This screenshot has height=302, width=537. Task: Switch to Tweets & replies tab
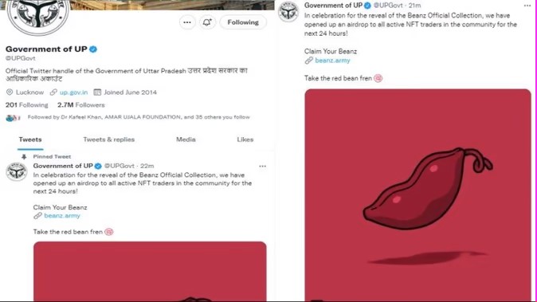click(x=109, y=139)
